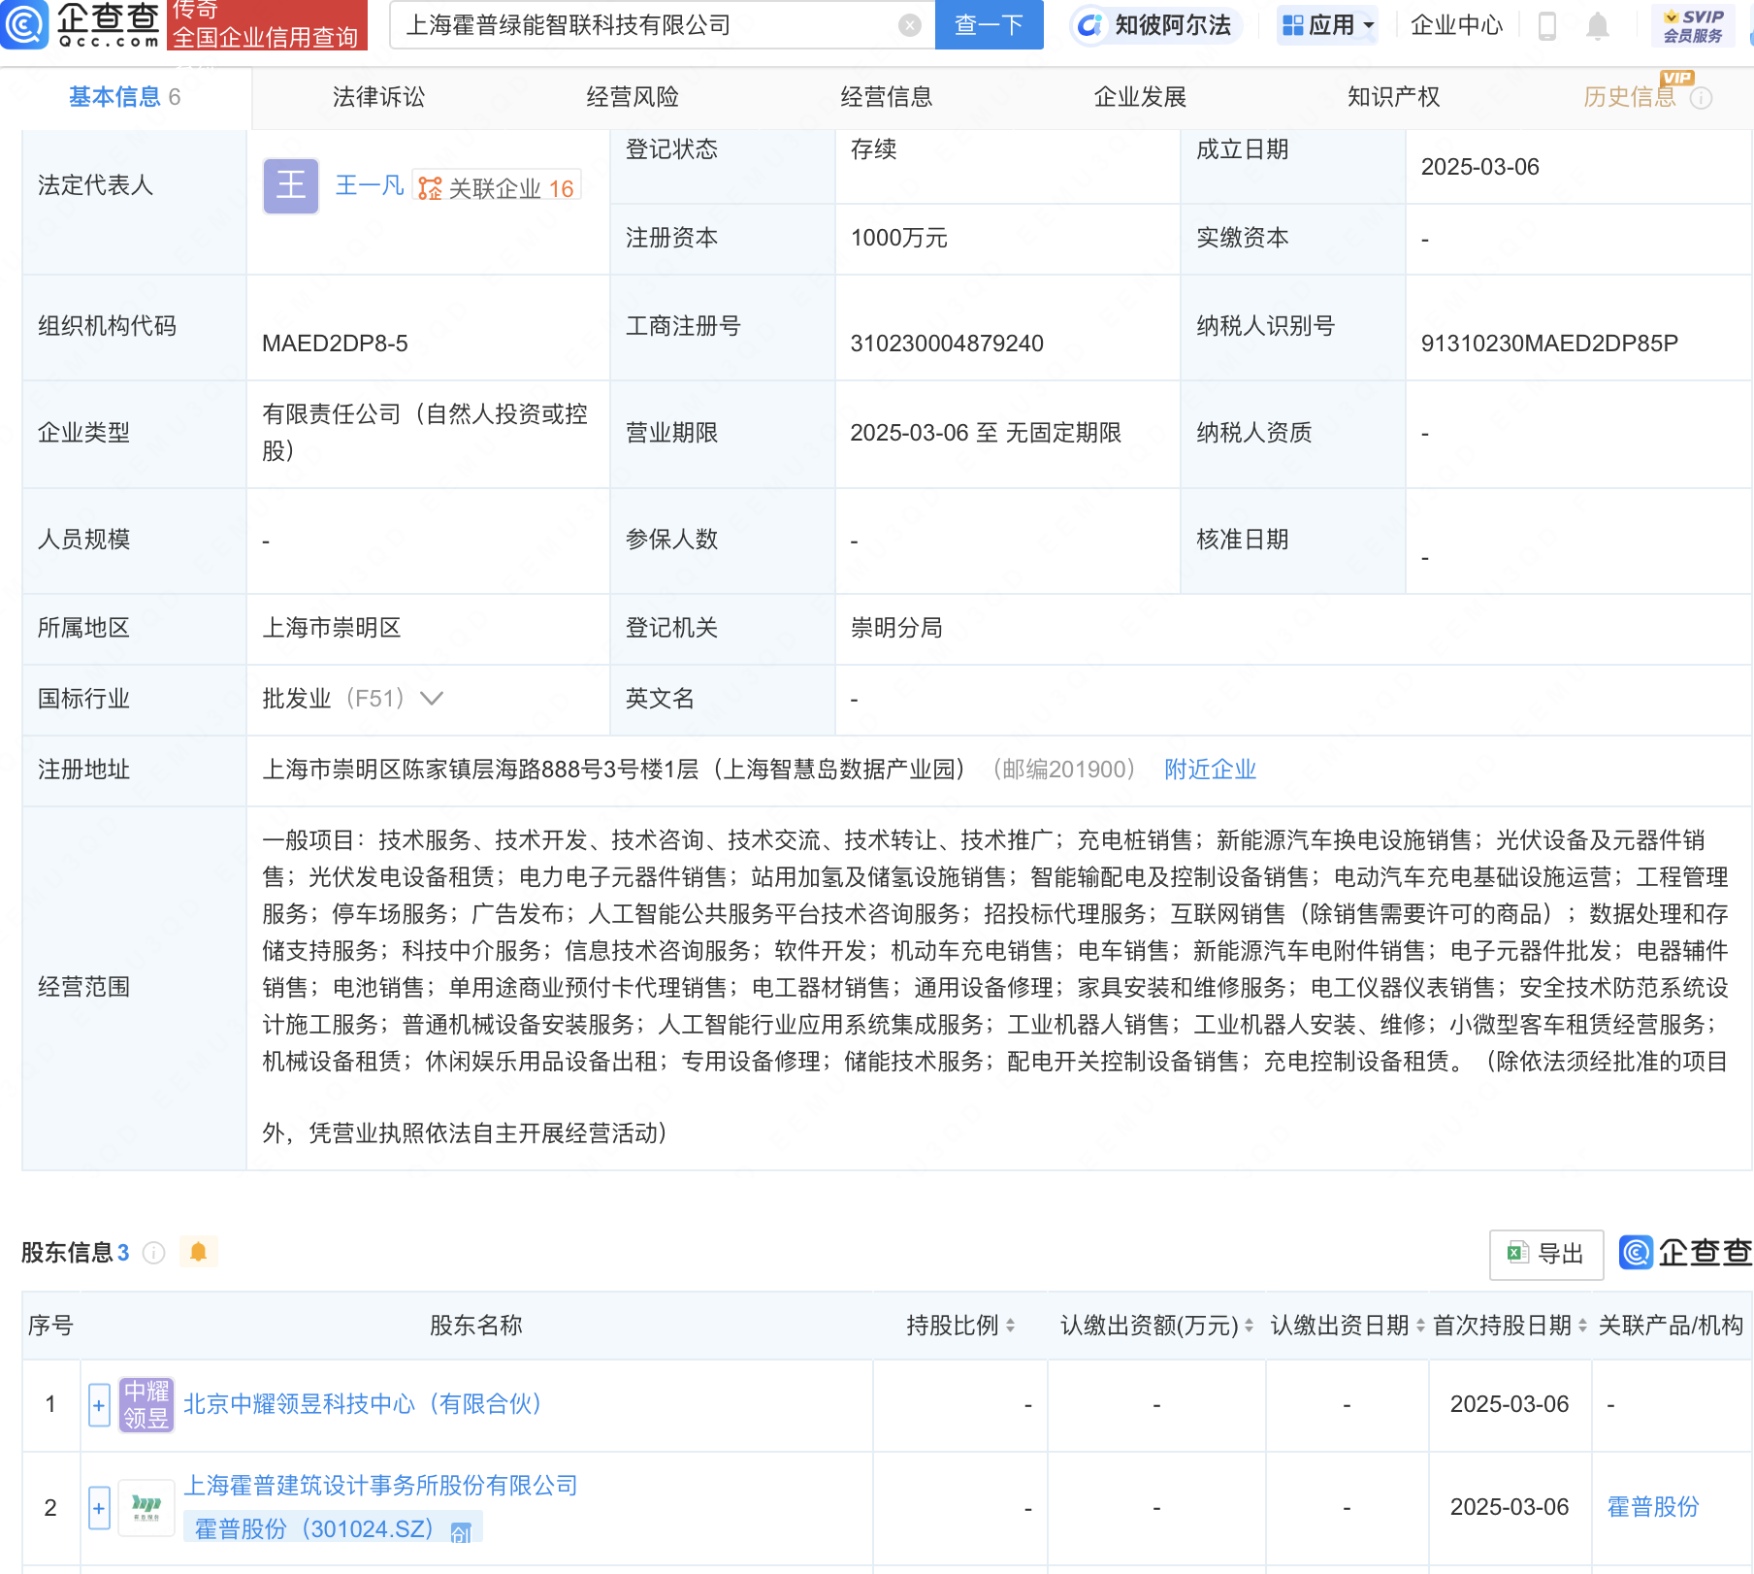Clear the company search box
Viewport: 1754px width, 1574px height.
[909, 25]
